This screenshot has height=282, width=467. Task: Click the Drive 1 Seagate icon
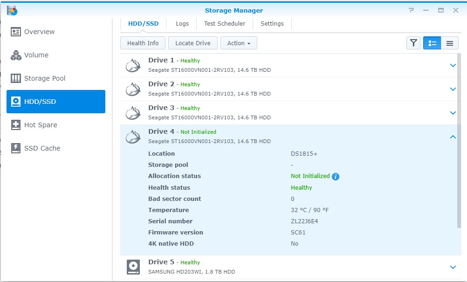pos(133,66)
